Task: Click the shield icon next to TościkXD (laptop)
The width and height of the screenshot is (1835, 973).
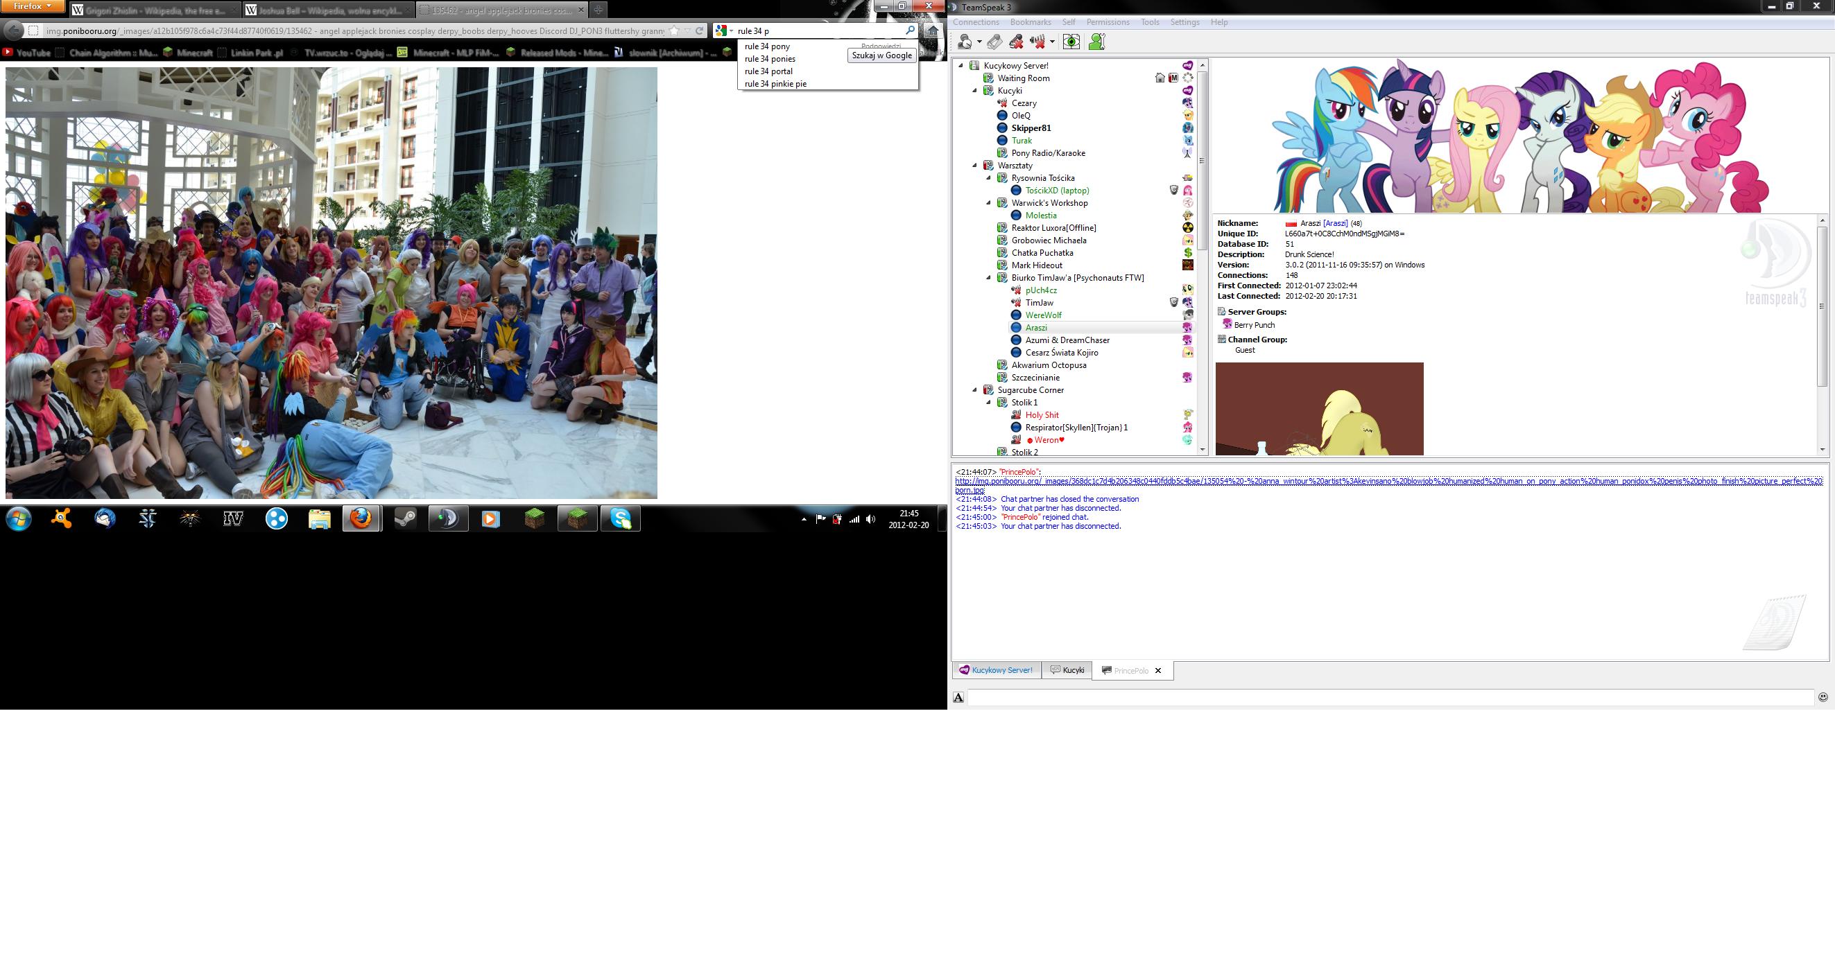Action: pos(1174,190)
